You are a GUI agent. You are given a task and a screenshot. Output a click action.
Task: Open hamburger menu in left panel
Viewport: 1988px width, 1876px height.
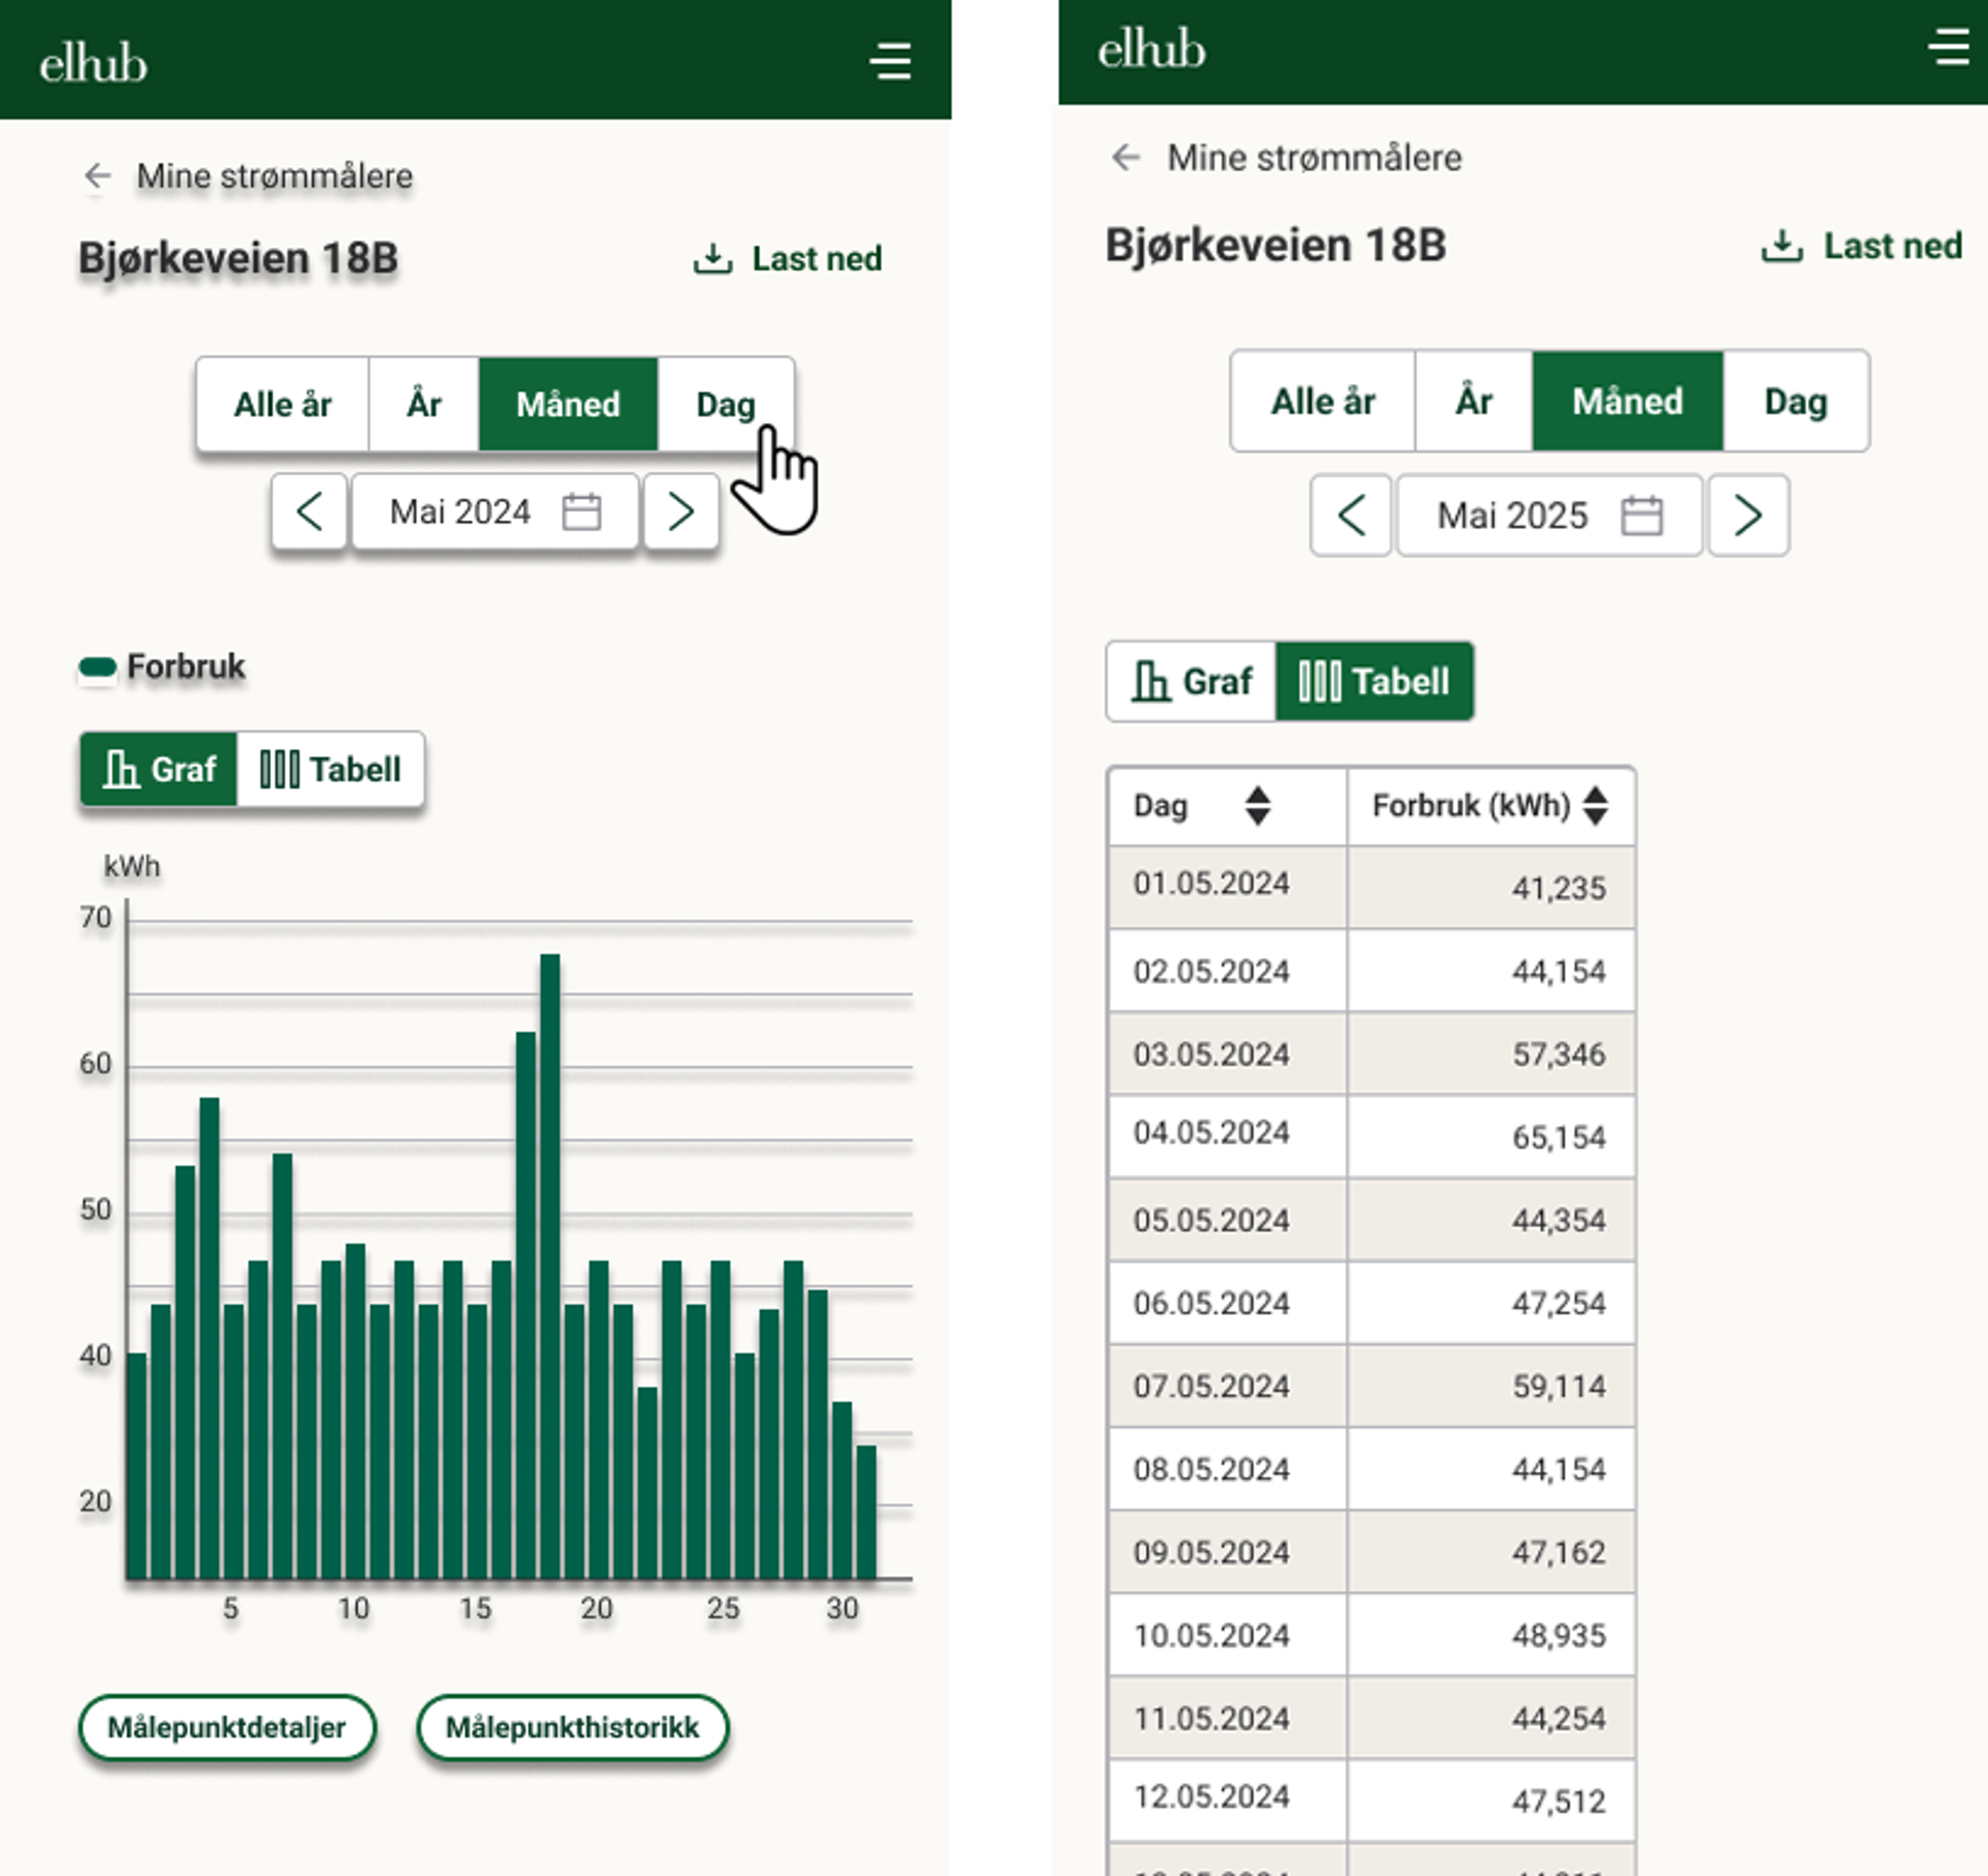coord(890,61)
